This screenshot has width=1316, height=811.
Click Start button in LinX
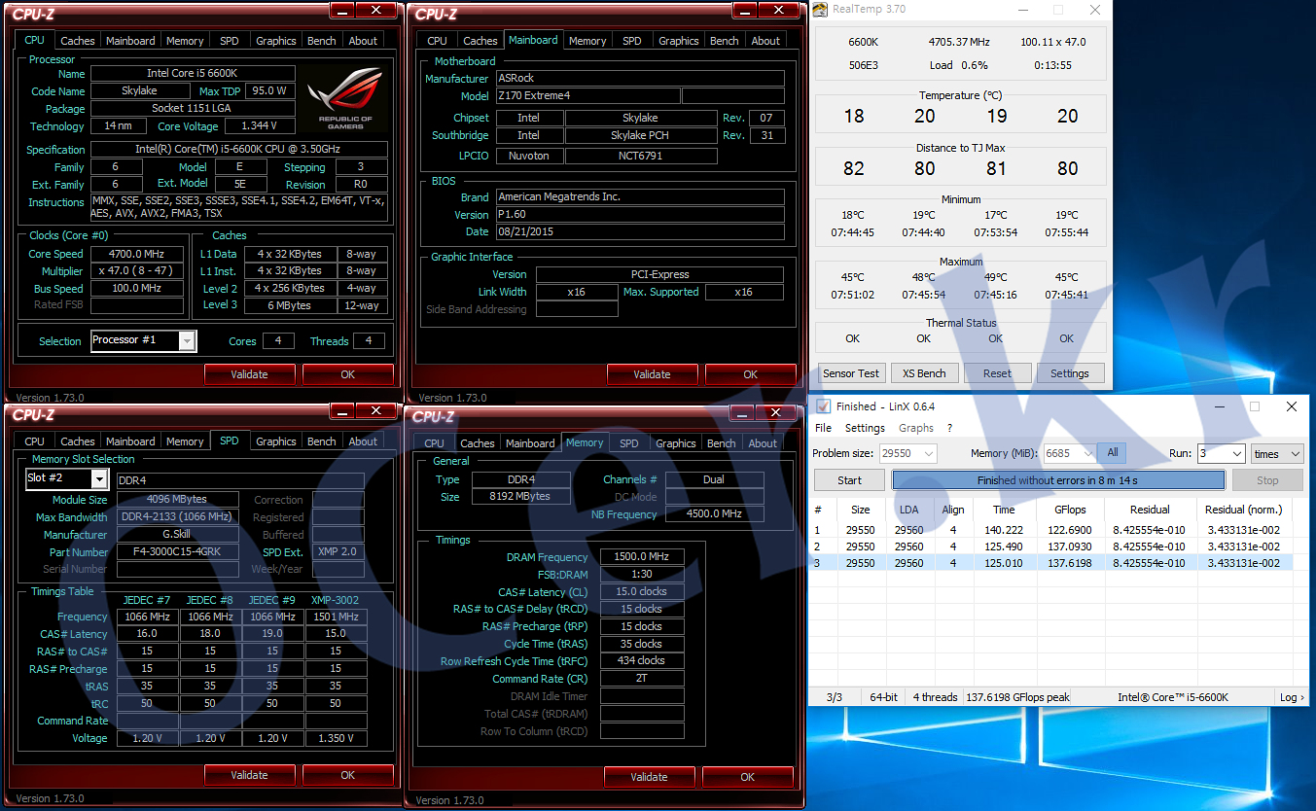coord(849,480)
